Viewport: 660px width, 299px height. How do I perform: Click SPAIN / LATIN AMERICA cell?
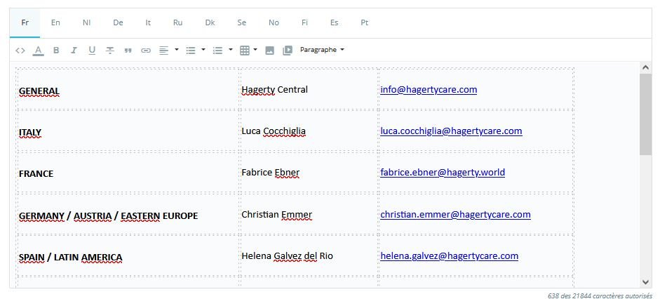pos(128,256)
